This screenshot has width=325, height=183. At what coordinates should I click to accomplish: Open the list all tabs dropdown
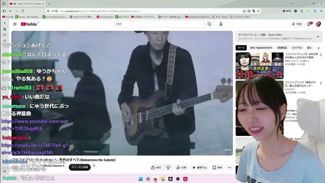[292, 4]
